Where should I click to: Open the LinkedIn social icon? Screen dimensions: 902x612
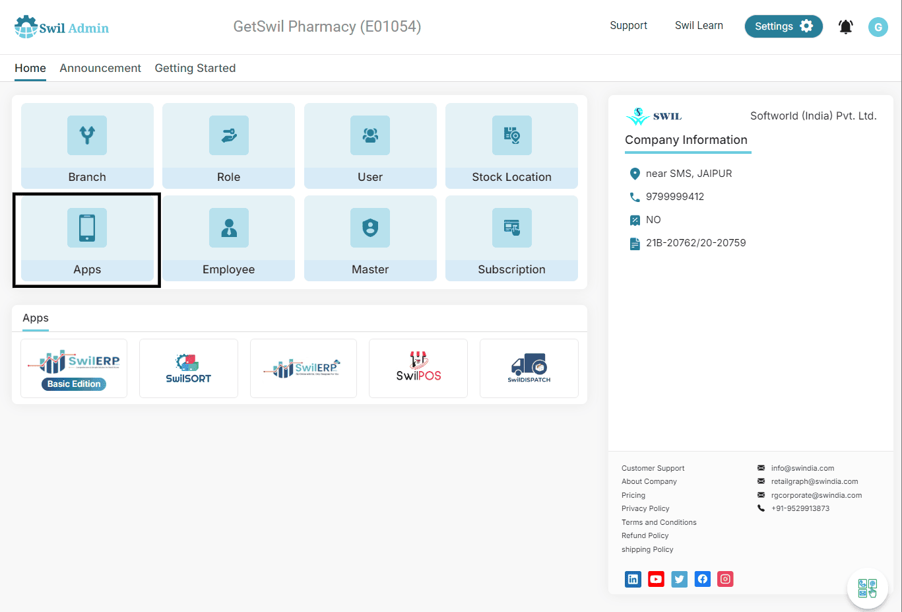pos(633,579)
